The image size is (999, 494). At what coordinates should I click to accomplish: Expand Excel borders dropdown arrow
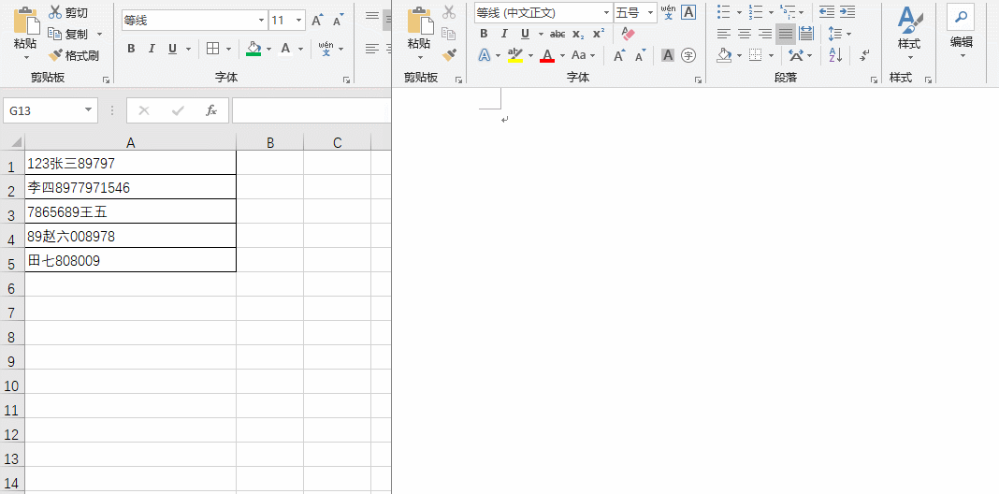228,49
